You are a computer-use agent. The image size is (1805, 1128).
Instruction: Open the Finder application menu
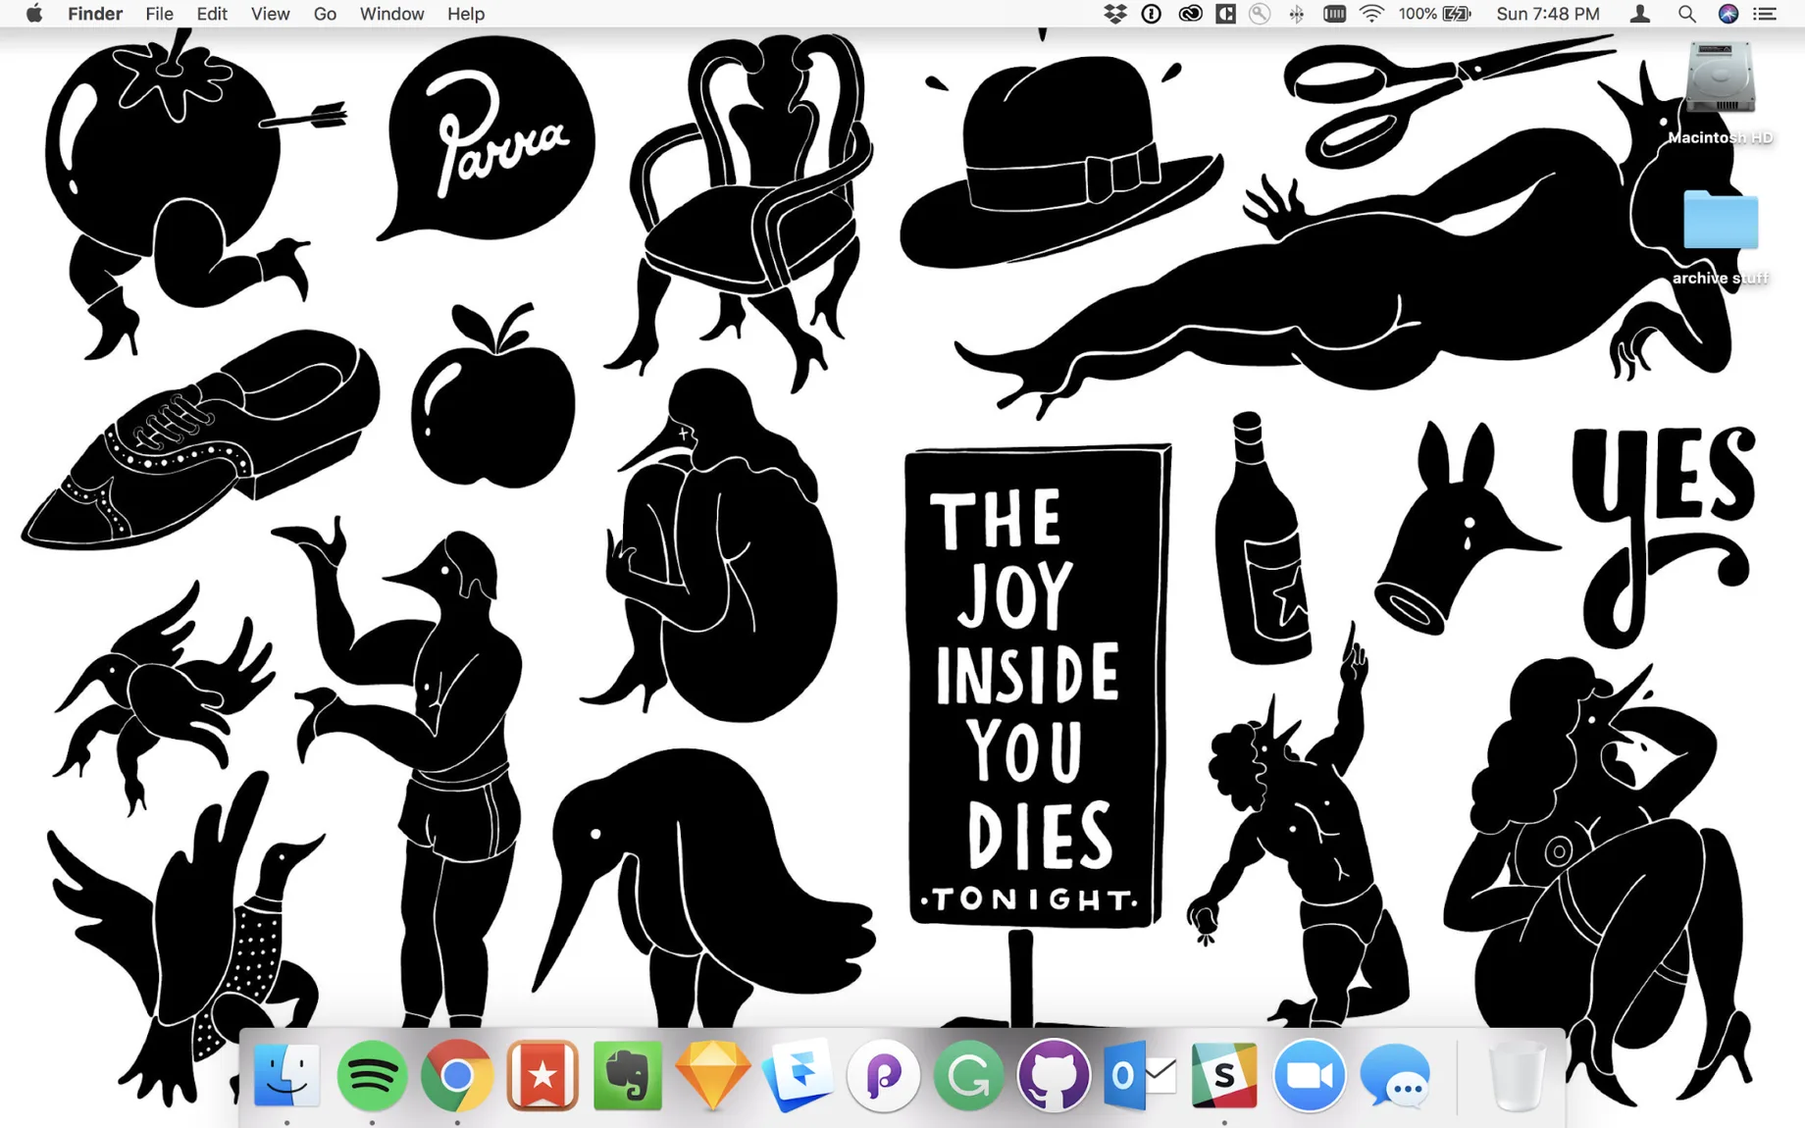click(95, 14)
